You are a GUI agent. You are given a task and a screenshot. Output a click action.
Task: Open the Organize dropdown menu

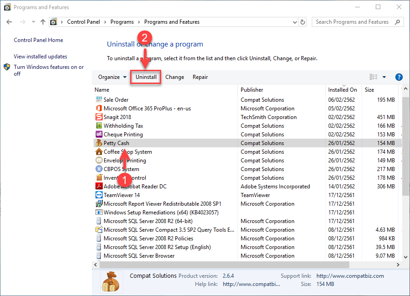point(112,77)
